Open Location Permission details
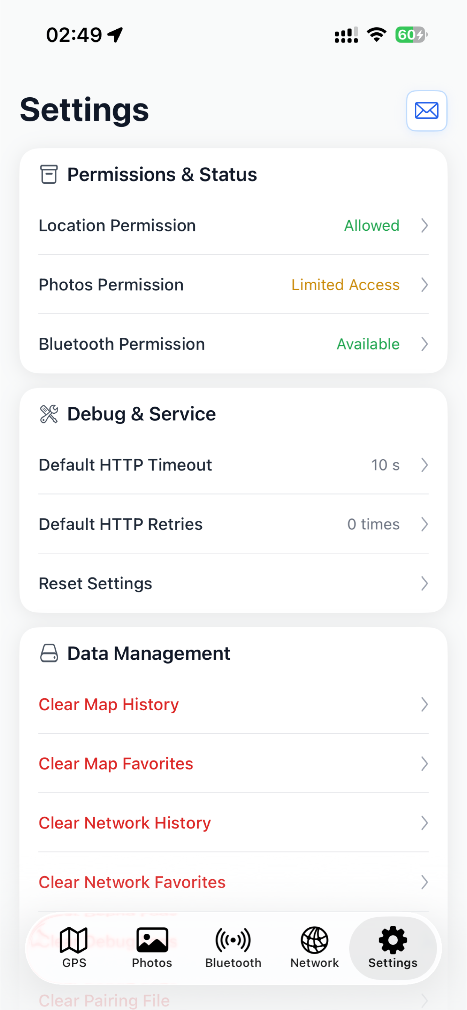Viewport: 467px width, 1010px height. (x=233, y=225)
